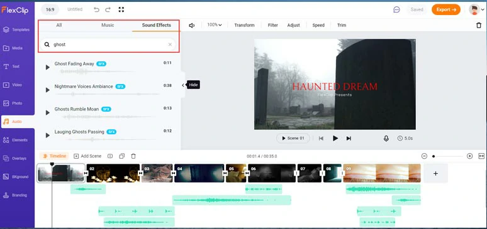The width and height of the screenshot is (487, 229).
Task: Open the Filter option
Action: pyautogui.click(x=272, y=26)
